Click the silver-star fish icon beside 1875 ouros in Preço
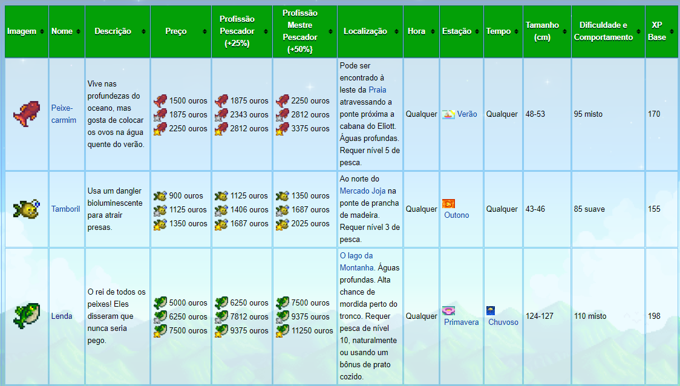This screenshot has width=680, height=386. pos(160,114)
